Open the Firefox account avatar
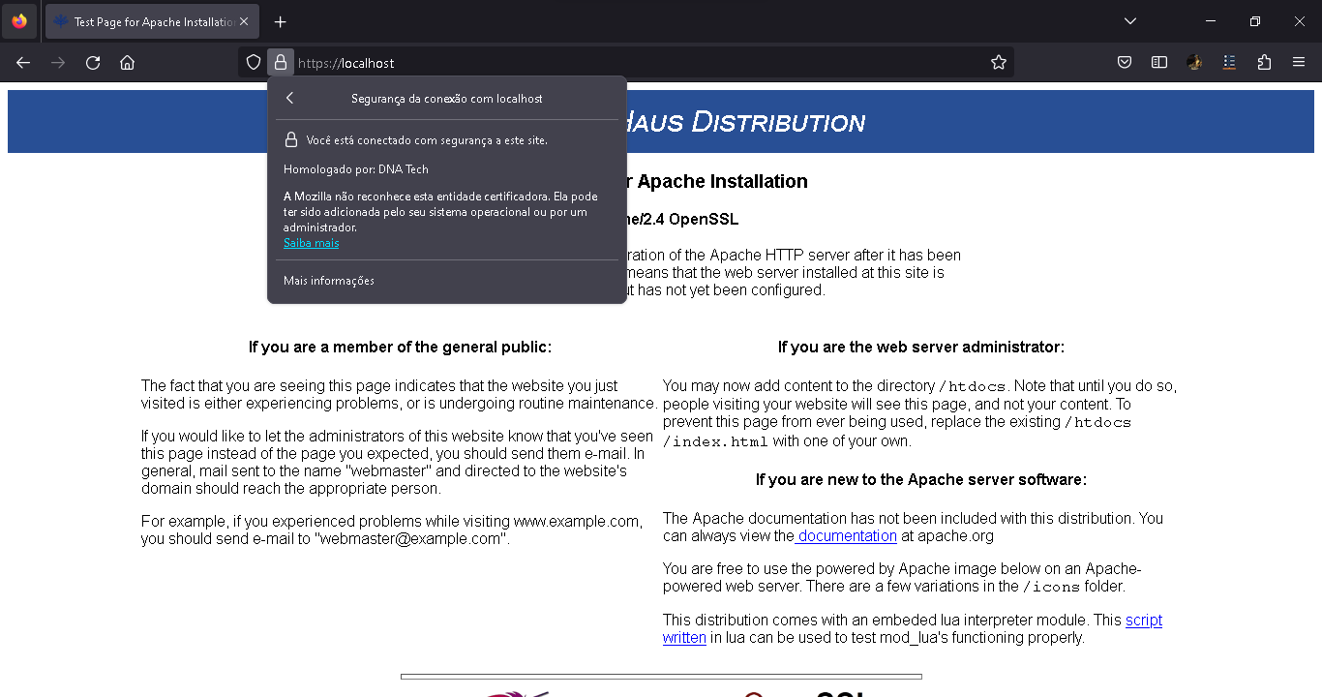 point(1194,63)
